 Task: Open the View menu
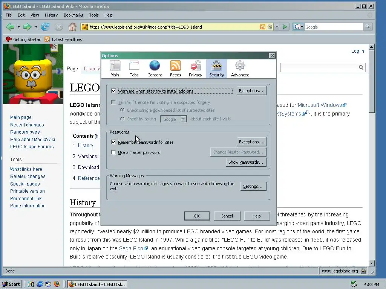pos(35,15)
